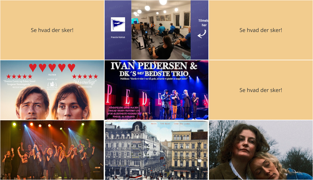This screenshot has height=180, width=313.
Task: Open 'Se hvad der sker!' tile beside Ivan Pedersen
Action: 261,90
